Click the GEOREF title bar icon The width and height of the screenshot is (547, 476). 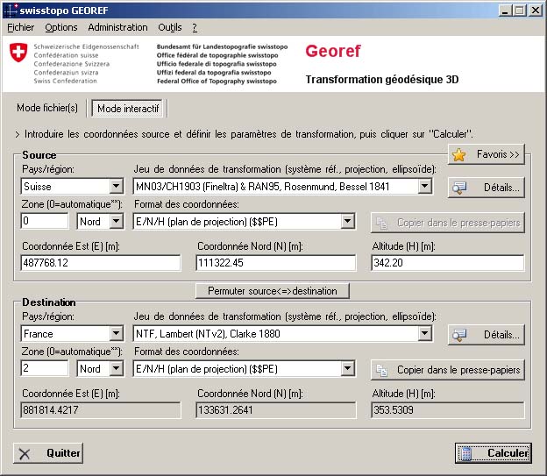point(10,10)
